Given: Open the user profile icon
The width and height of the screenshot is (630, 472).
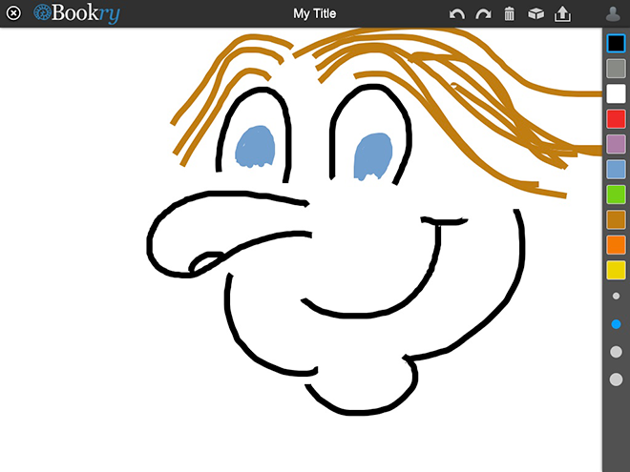Looking at the screenshot, I should 614,13.
